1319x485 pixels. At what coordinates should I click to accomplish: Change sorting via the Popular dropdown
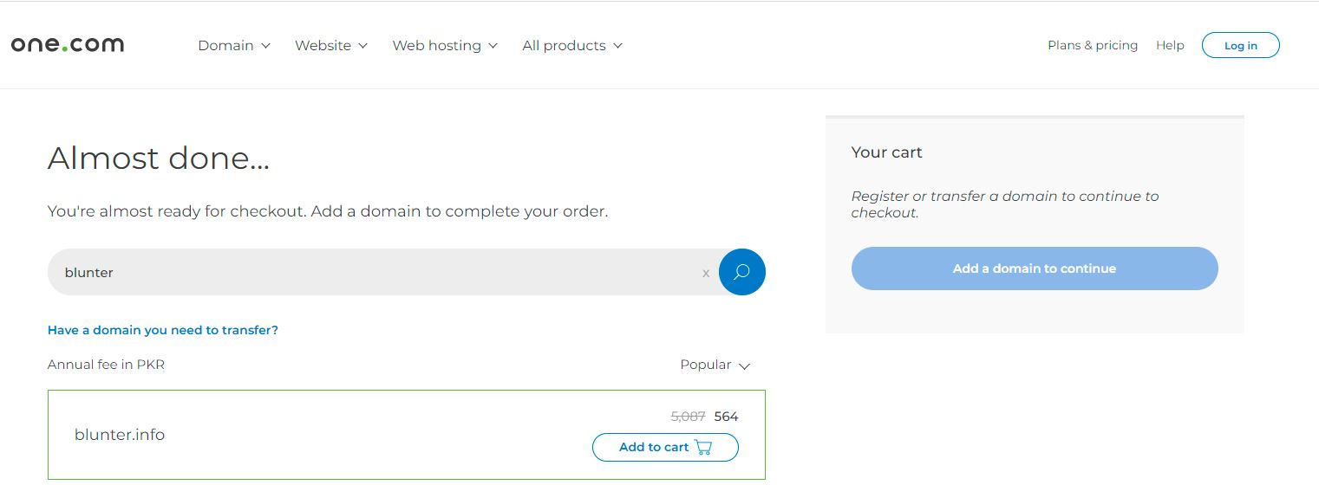coord(715,365)
